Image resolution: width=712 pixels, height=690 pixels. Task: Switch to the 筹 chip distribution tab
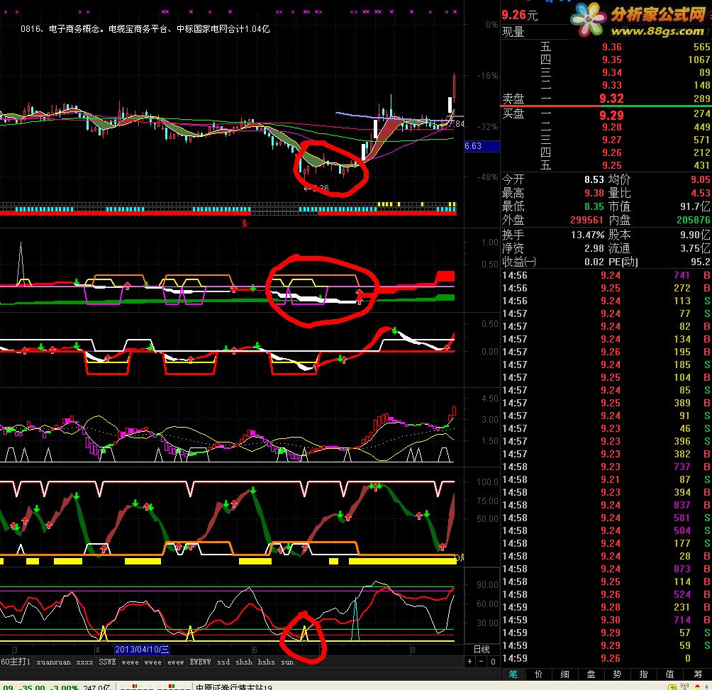point(698,674)
